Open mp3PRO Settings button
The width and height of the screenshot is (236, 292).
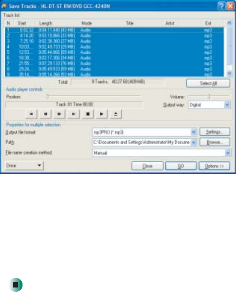tap(215, 132)
